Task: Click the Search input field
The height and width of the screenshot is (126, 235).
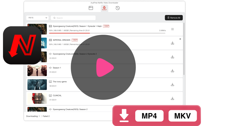Action: 73,18
